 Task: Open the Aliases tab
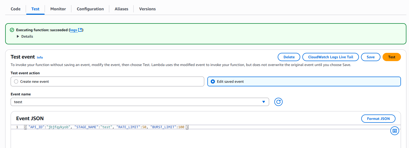121,9
